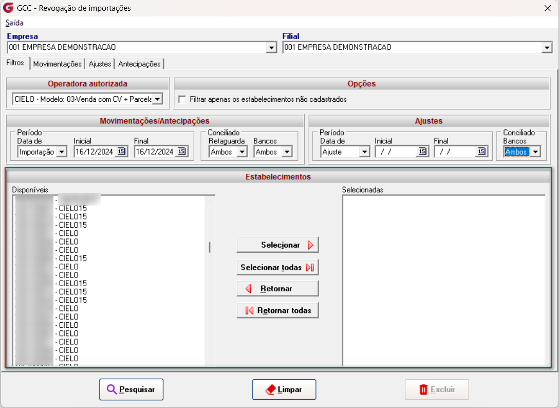Switch to the Antecipações tab
The height and width of the screenshot is (408, 559).
[139, 64]
